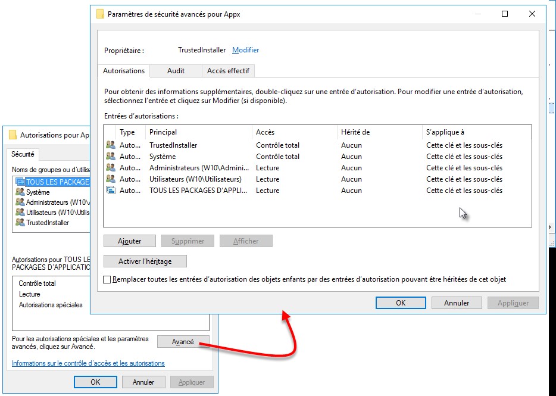Click the Avancé button
This screenshot has height=396, width=556.
[183, 342]
